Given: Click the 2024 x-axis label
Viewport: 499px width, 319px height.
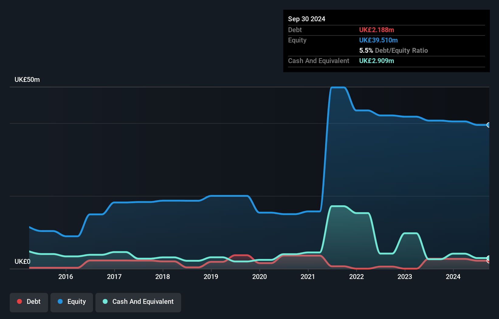Looking at the screenshot, I should pos(453,277).
